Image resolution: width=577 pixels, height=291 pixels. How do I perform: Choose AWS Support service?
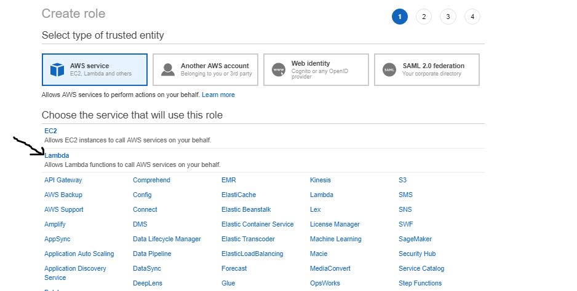(63, 209)
